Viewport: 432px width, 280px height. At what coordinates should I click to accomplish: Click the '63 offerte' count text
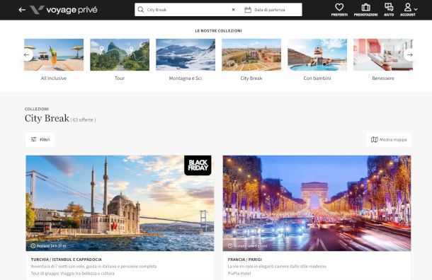pyautogui.click(x=83, y=119)
